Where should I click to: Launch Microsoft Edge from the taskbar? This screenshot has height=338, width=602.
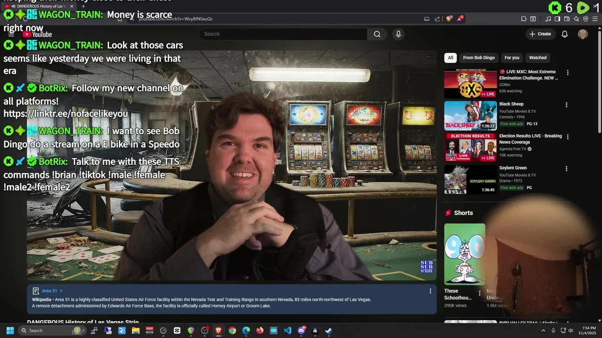(246, 330)
